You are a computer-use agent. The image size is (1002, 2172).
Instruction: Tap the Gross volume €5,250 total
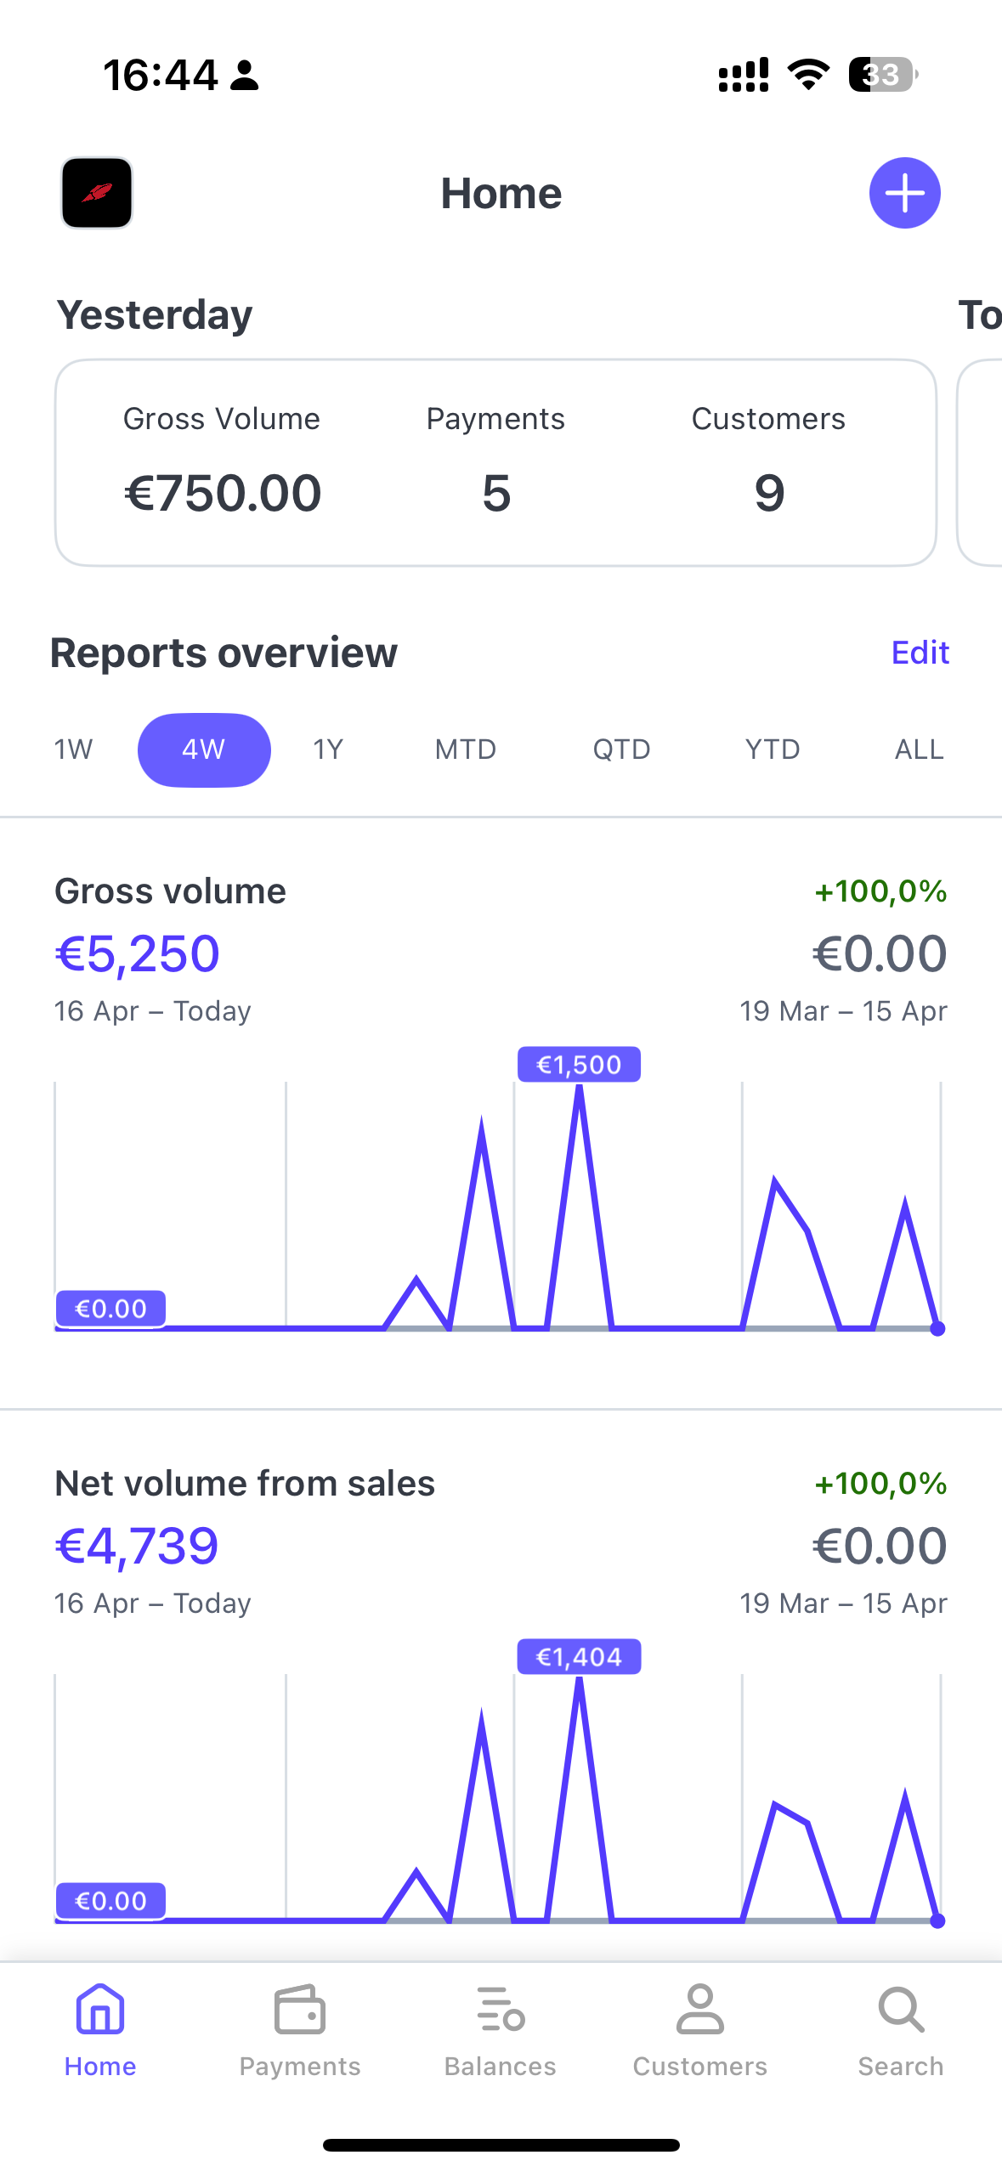(138, 953)
